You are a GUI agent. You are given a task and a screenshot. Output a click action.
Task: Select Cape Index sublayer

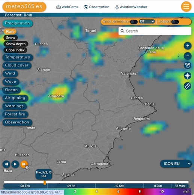coord(15,50)
